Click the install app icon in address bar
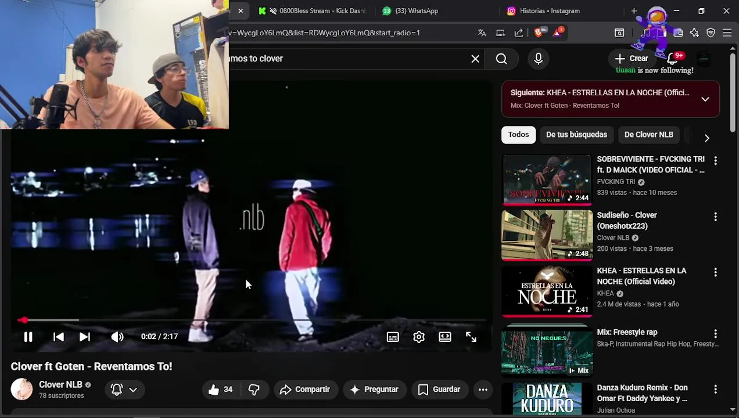The width and height of the screenshot is (739, 418). 500,33
